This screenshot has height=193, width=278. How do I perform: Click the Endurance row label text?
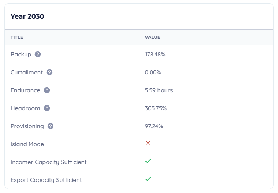[25, 90]
